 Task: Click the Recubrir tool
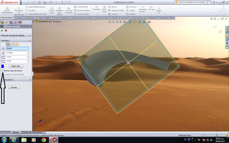30,10
